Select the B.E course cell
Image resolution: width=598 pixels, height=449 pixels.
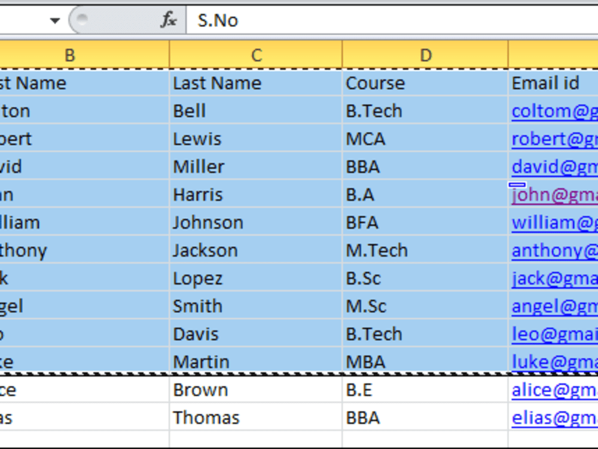point(425,390)
